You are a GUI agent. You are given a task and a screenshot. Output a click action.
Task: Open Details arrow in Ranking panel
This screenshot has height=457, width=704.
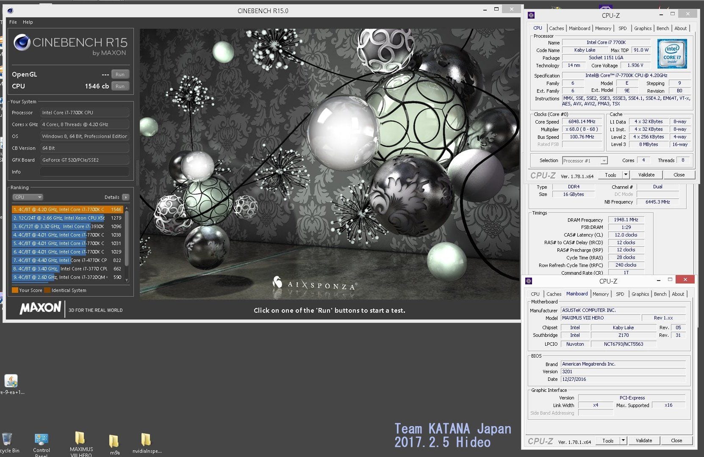coord(126,197)
